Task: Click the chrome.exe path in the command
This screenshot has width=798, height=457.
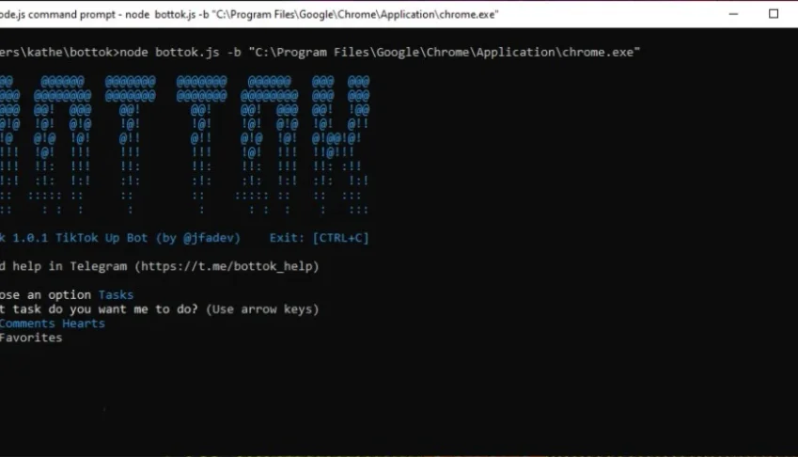Action: coord(445,53)
